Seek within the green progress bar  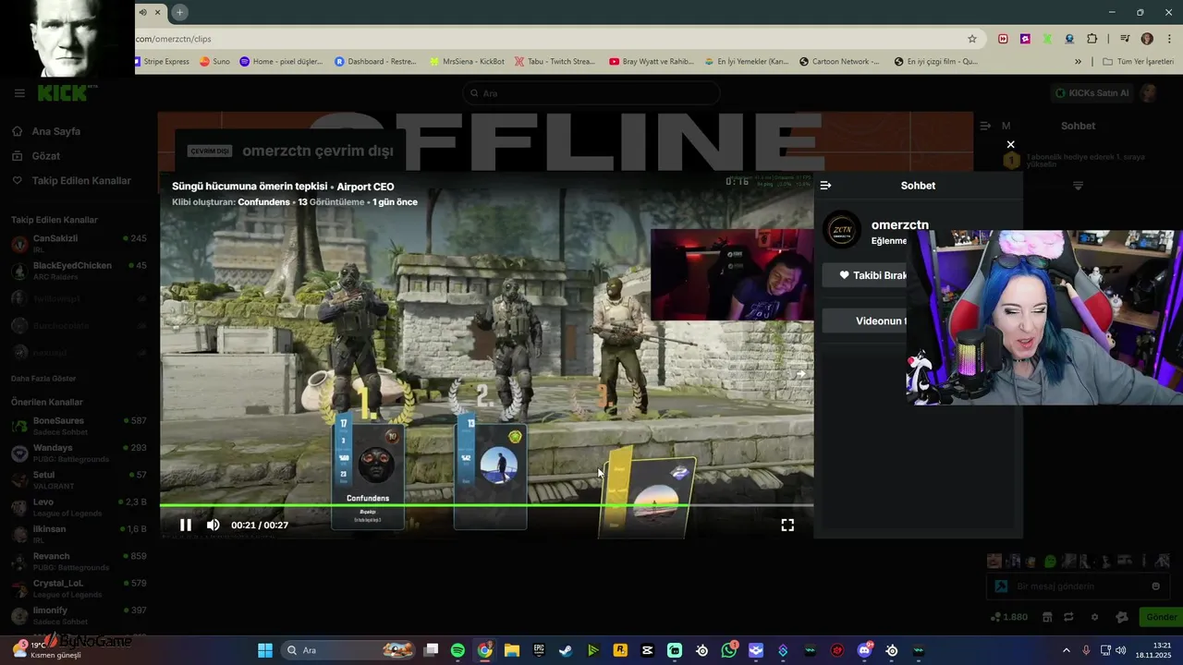click(486, 505)
